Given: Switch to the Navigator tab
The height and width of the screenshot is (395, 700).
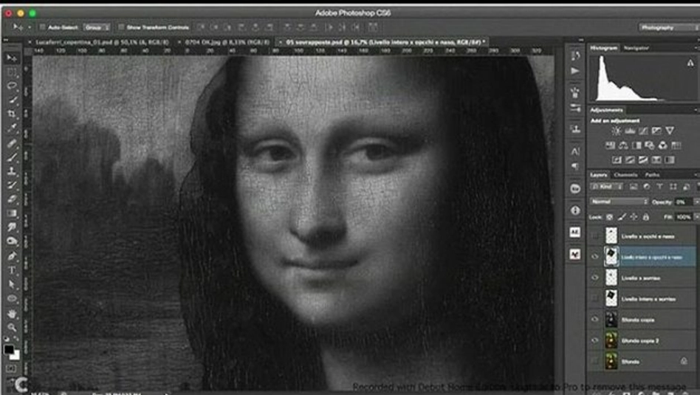Looking at the screenshot, I should 636,48.
